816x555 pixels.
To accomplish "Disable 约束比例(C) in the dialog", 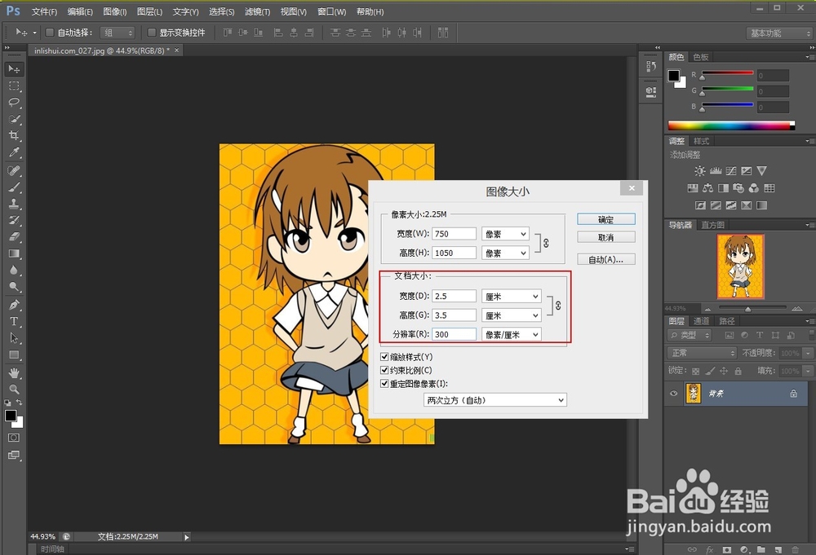I will [384, 369].
